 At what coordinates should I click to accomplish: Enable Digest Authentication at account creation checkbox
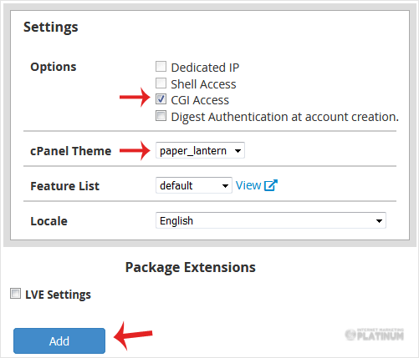tap(161, 116)
